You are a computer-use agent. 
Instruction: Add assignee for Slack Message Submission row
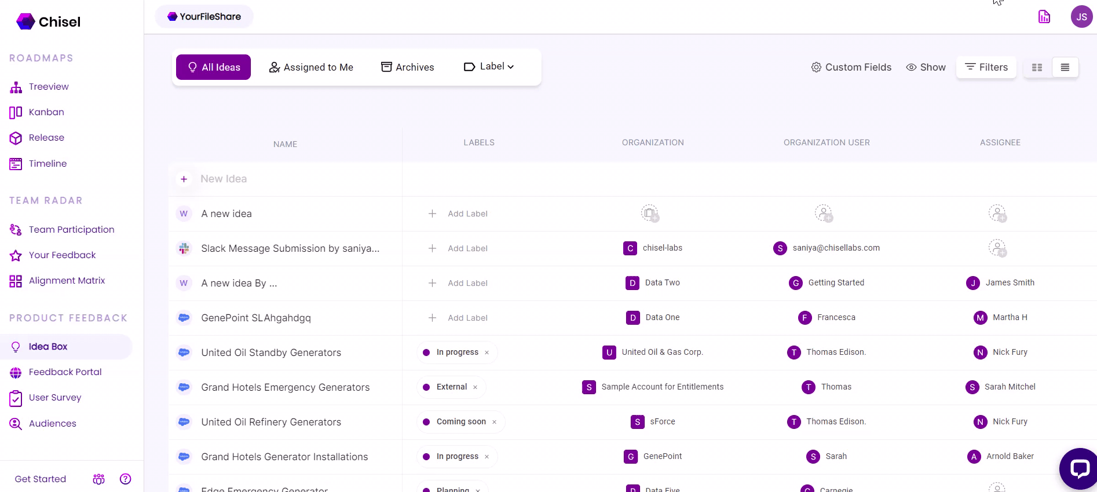click(x=997, y=248)
